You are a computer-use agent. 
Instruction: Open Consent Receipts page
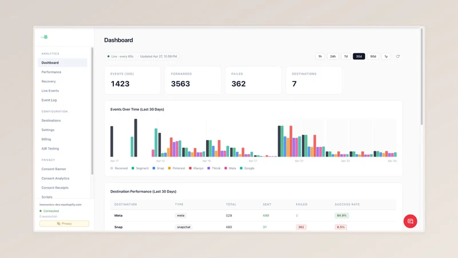pos(55,188)
